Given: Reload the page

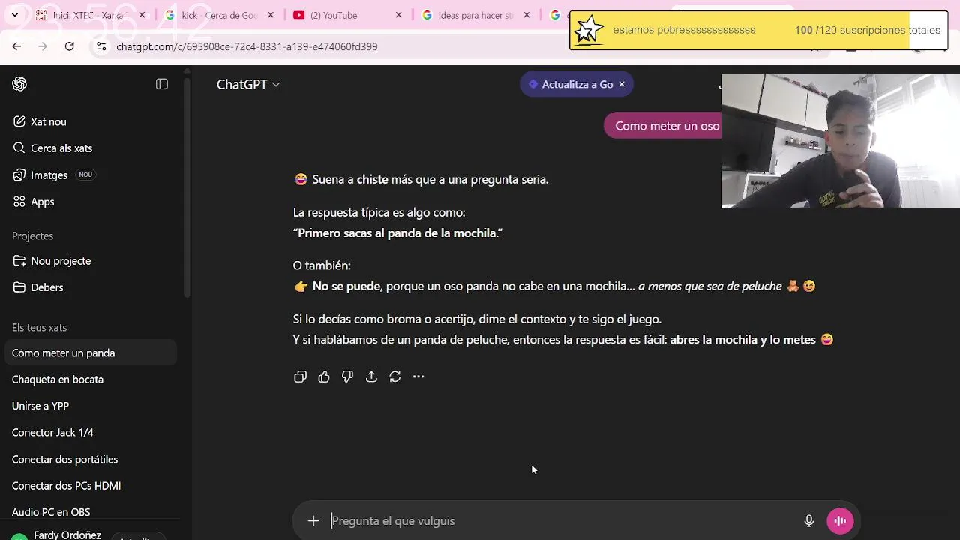Looking at the screenshot, I should pyautogui.click(x=69, y=46).
